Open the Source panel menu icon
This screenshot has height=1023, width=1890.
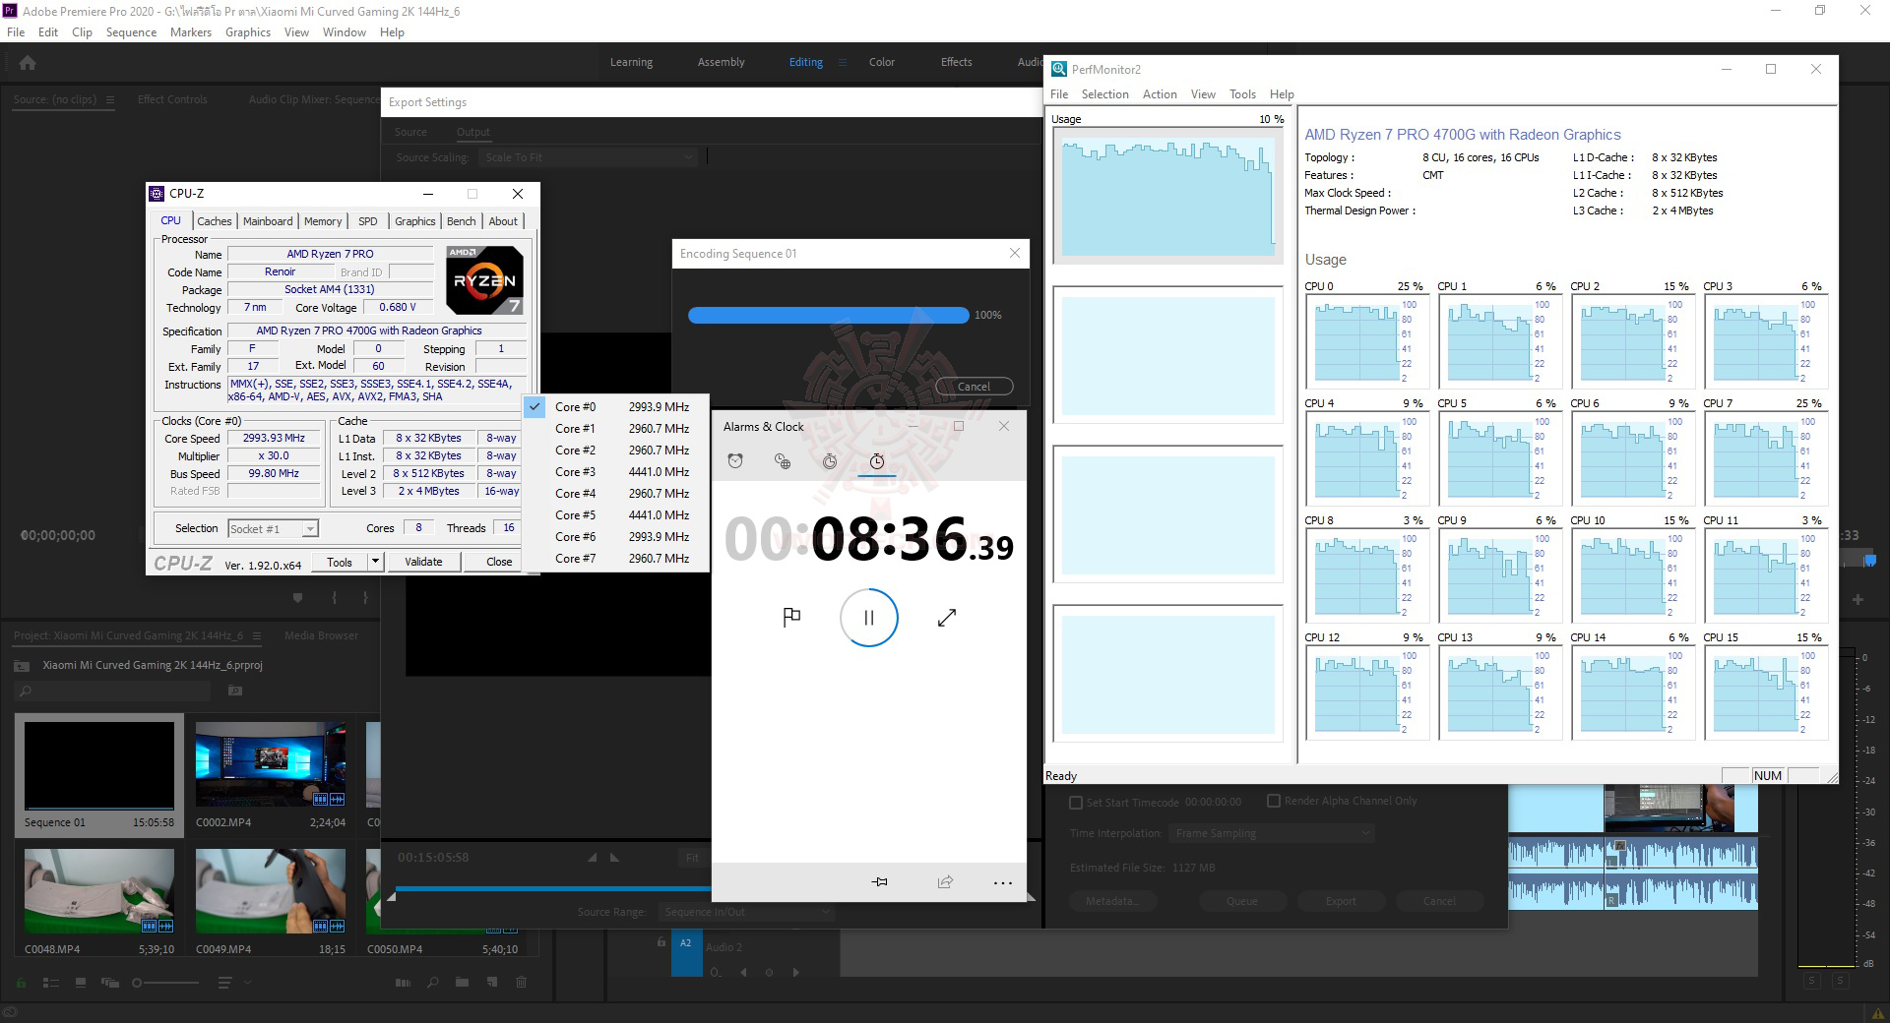(110, 99)
